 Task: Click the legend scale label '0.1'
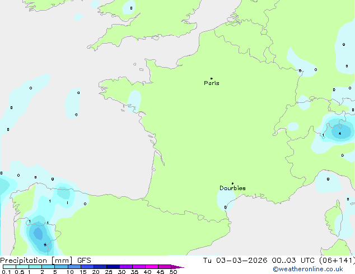click(6, 272)
